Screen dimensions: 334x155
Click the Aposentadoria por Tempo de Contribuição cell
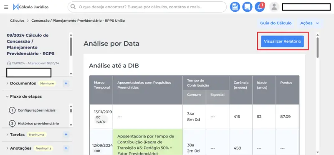(x=148, y=142)
